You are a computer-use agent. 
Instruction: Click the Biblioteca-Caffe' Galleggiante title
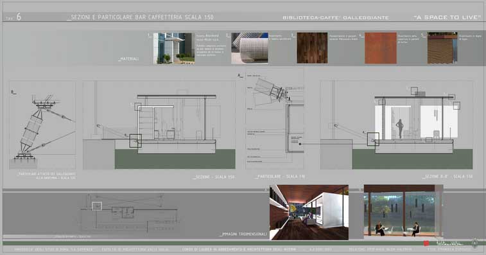tap(336, 18)
